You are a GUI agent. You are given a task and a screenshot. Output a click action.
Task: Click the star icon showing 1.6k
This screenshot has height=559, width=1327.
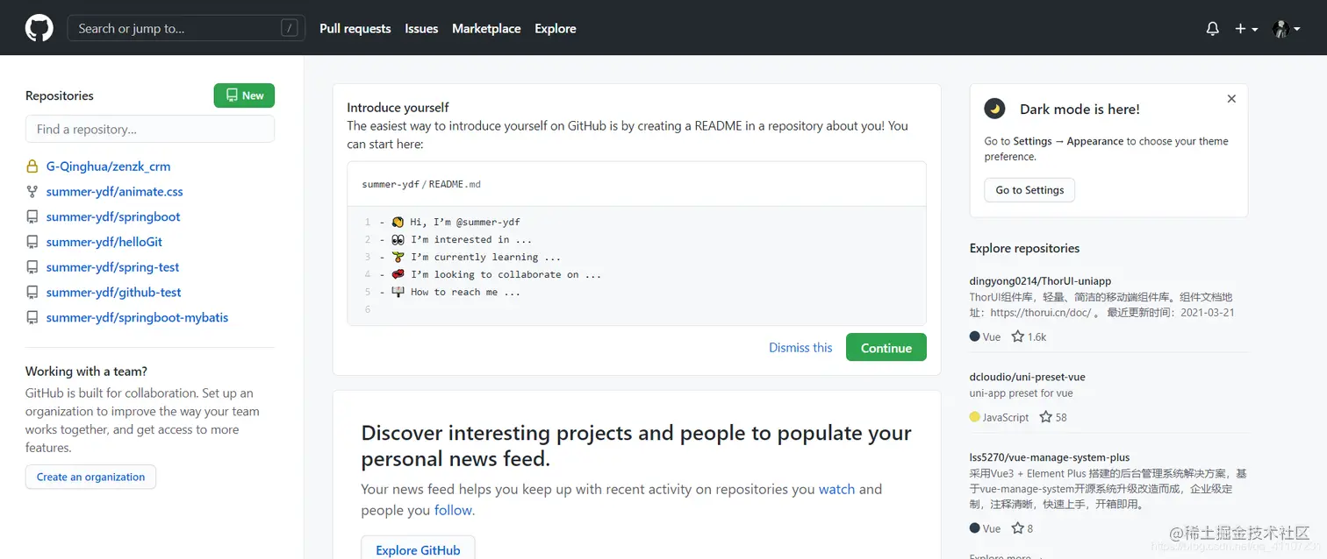[x=1018, y=336]
